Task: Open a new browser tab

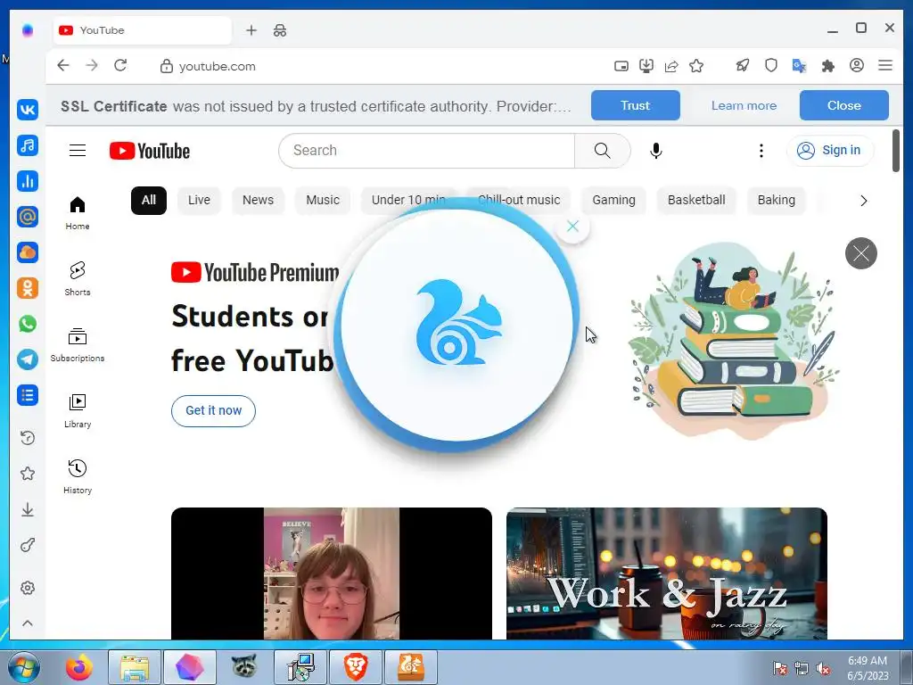Action: (x=251, y=30)
